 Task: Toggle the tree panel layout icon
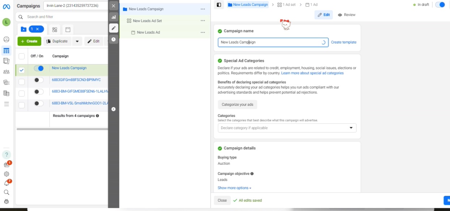click(218, 5)
